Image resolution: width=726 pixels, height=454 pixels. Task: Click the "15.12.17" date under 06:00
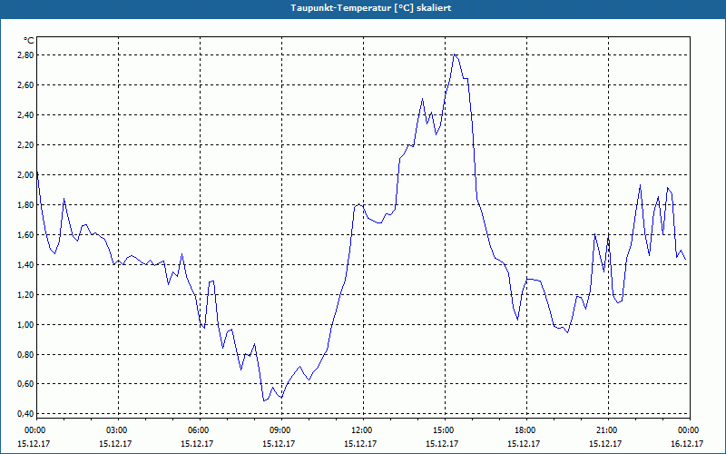point(197,443)
